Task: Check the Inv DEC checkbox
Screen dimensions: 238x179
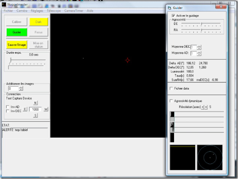Action: pyautogui.click(x=7, y=111)
